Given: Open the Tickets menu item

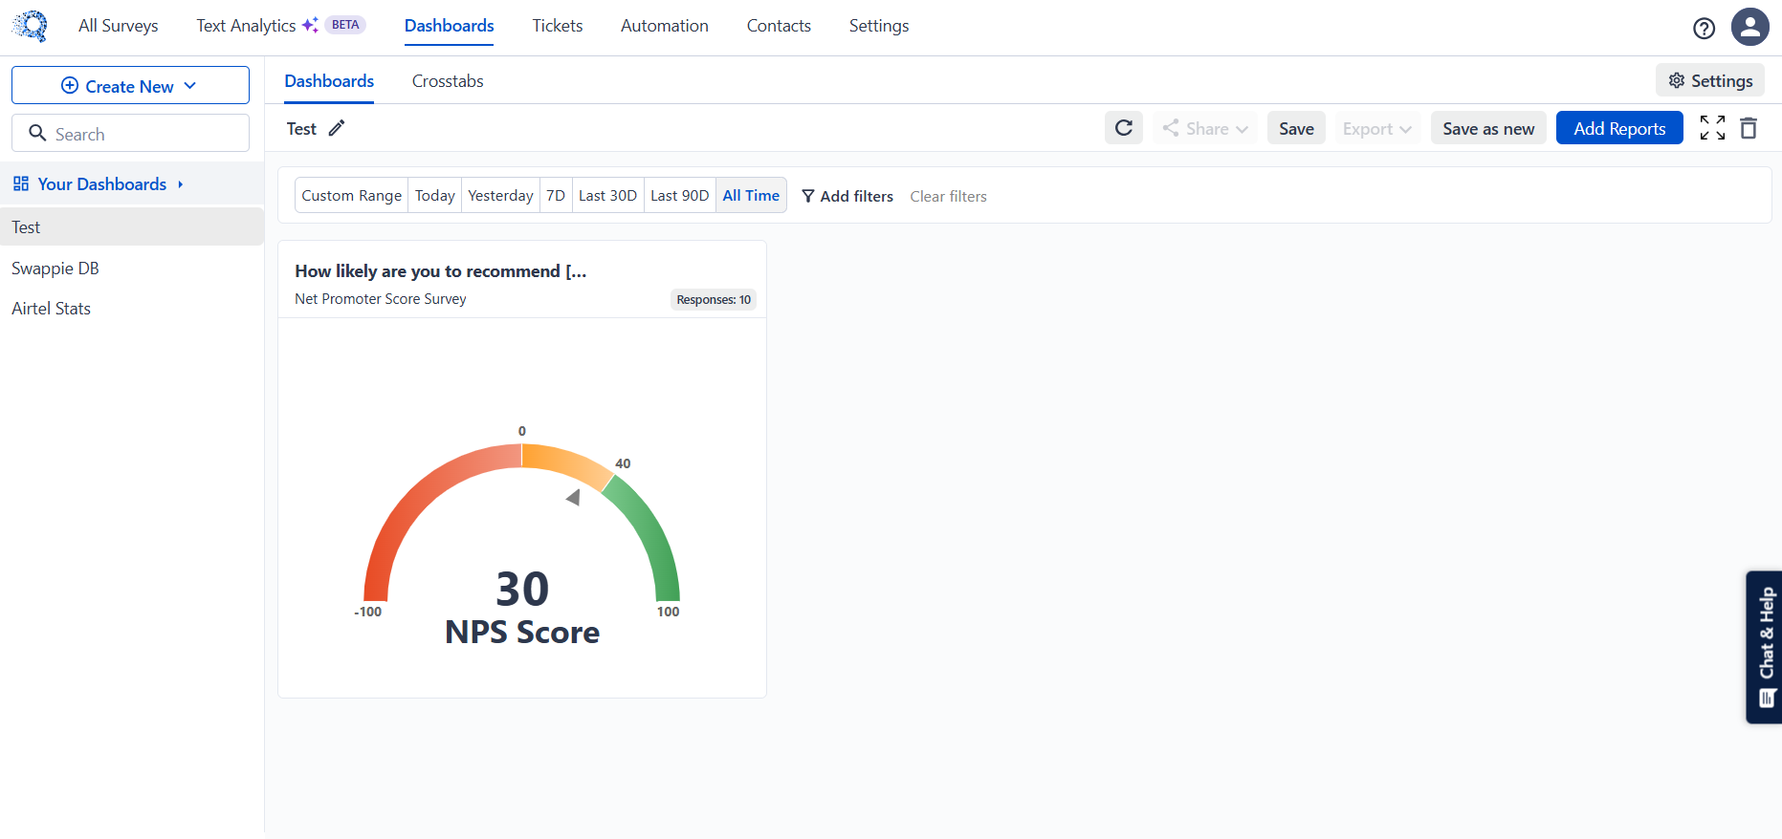Looking at the screenshot, I should point(558,26).
